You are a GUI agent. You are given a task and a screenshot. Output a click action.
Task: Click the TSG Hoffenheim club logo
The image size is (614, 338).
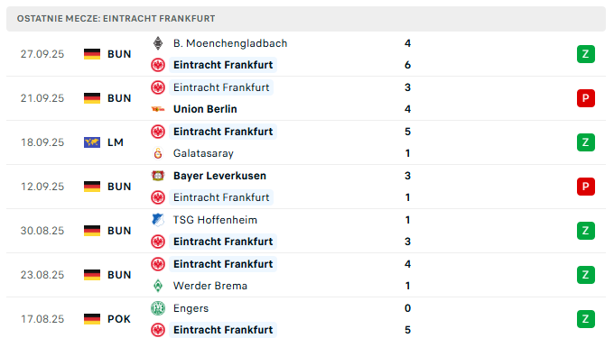click(x=158, y=220)
